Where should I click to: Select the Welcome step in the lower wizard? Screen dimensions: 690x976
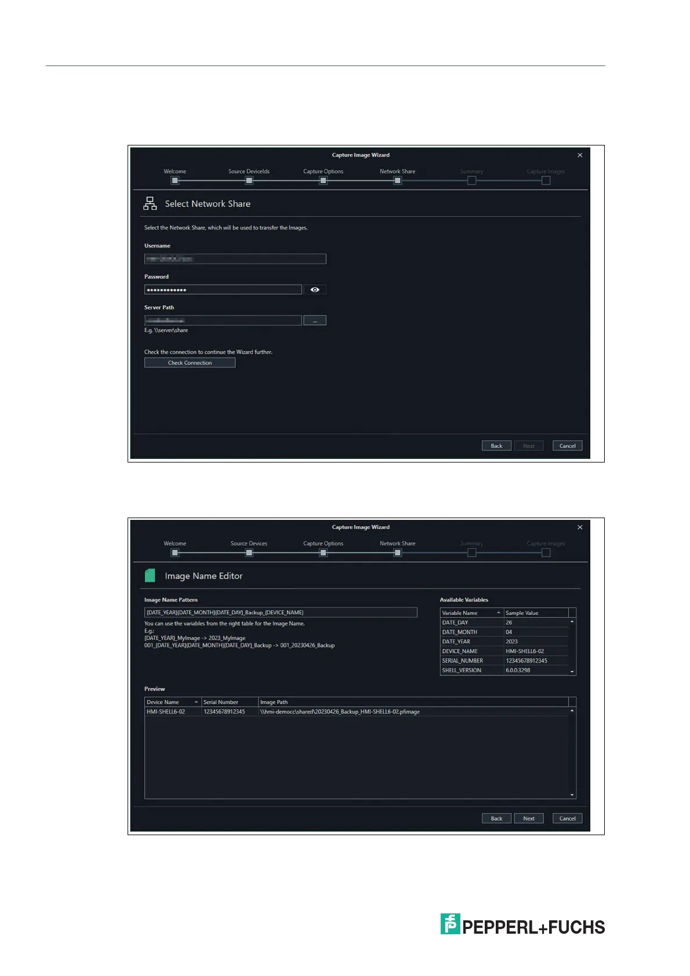[x=175, y=552]
